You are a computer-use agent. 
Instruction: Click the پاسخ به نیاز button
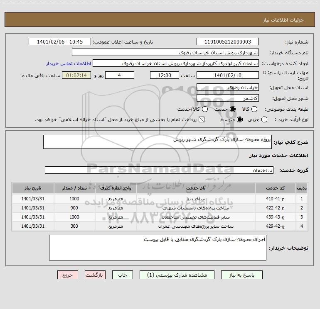(x=241, y=275)
